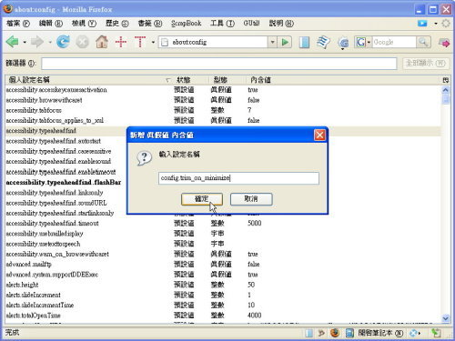455x341 pixels.
Task: Go back with the green back arrow
Action: click(13, 42)
